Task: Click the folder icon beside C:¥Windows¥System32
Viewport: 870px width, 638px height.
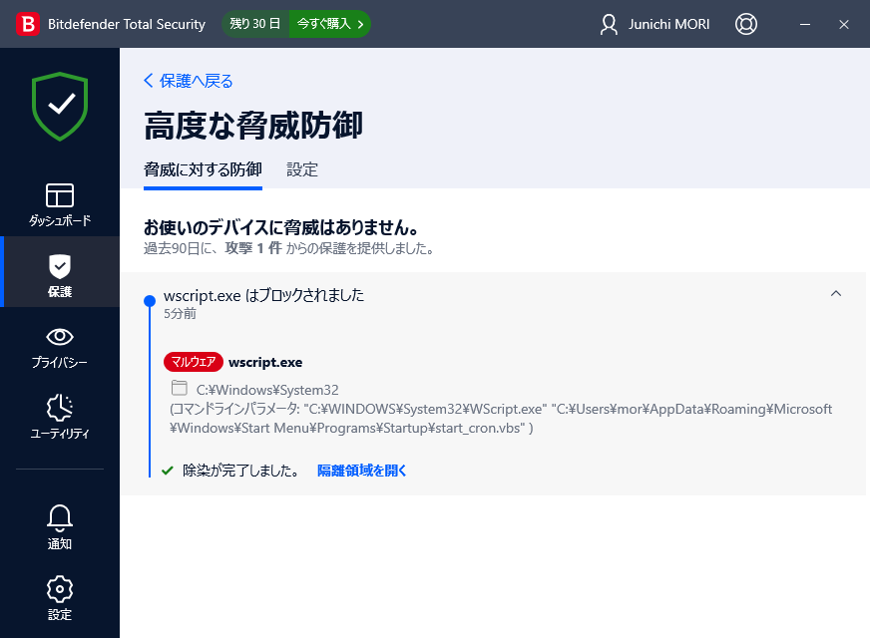Action: coord(180,388)
